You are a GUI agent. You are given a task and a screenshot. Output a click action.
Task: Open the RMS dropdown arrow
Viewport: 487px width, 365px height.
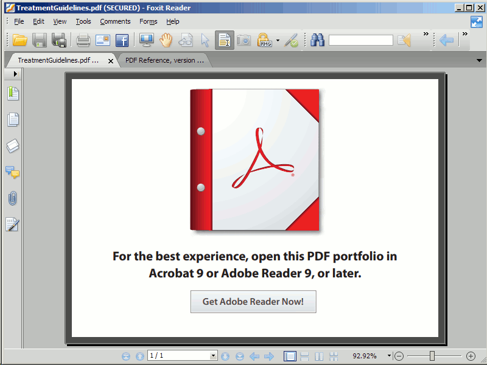tap(278, 40)
